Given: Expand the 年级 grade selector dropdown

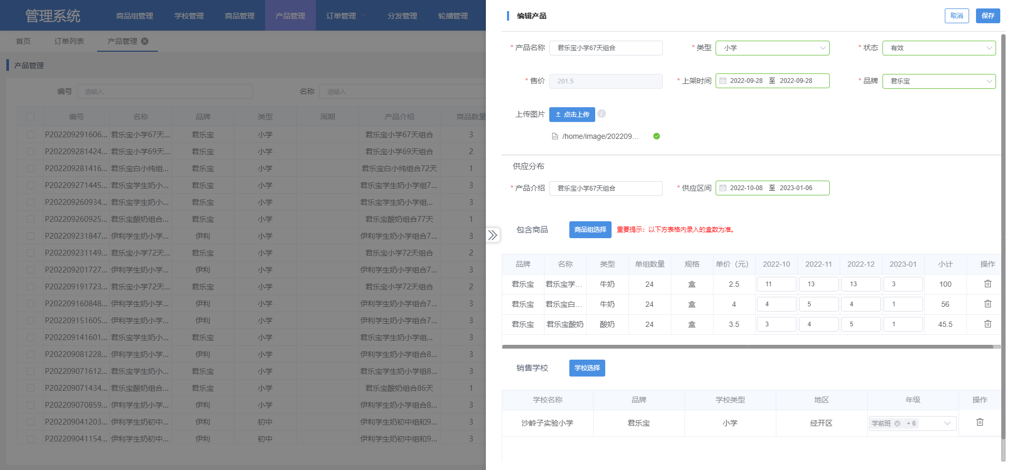Looking at the screenshot, I should (x=947, y=424).
